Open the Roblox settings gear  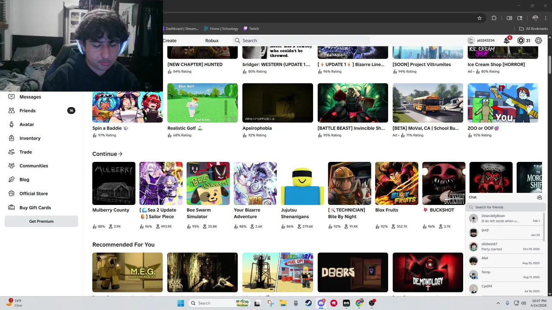539,40
